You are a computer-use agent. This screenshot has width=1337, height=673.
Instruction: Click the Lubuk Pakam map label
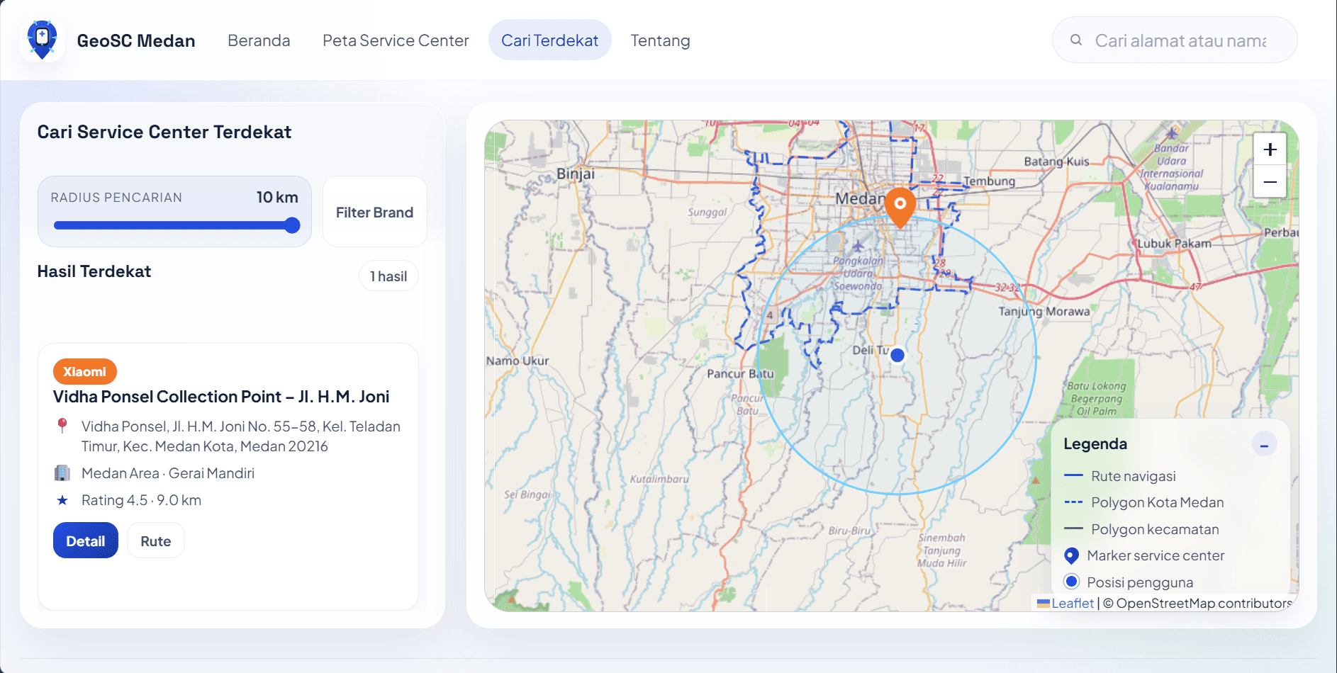click(1175, 244)
